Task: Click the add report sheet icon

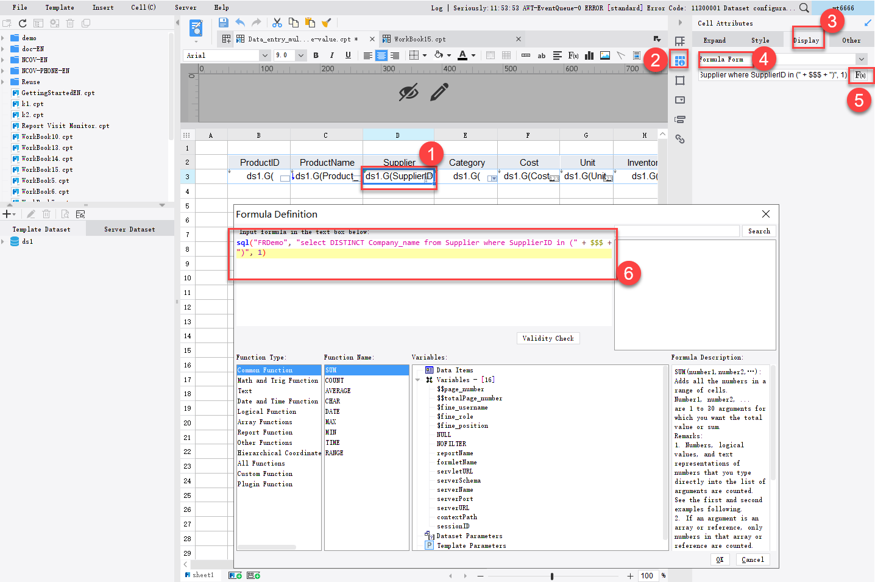Action: 235,575
